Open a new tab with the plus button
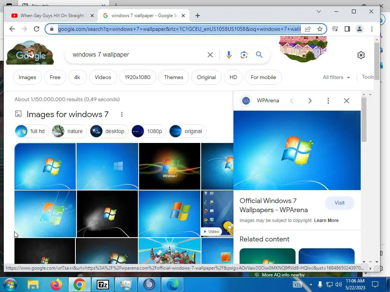This screenshot has height=292, width=390. coord(198,16)
